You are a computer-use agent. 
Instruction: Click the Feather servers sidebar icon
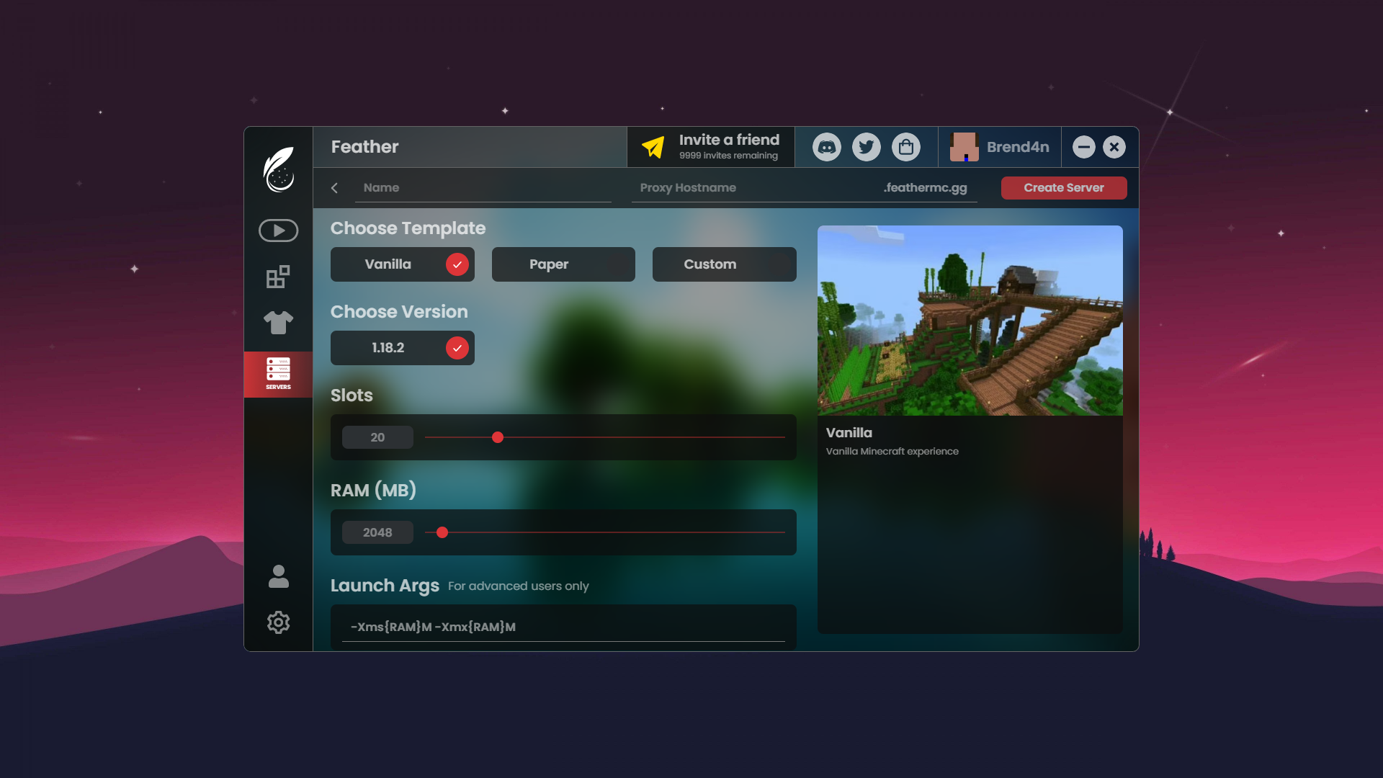tap(278, 373)
